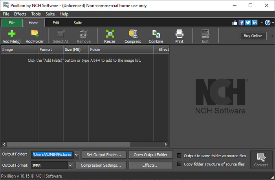Expand the Output Format JPEG dropdown
The image size is (275, 180).
[70, 165]
